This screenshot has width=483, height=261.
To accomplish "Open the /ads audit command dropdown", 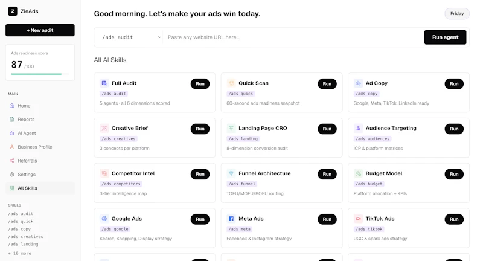I will (129, 37).
